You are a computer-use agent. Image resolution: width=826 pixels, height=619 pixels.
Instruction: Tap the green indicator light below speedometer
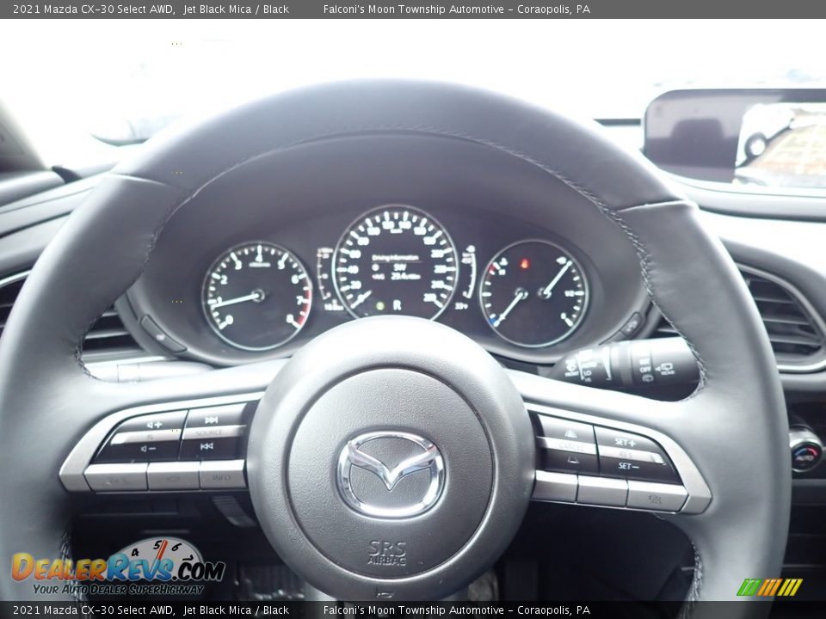(379, 305)
